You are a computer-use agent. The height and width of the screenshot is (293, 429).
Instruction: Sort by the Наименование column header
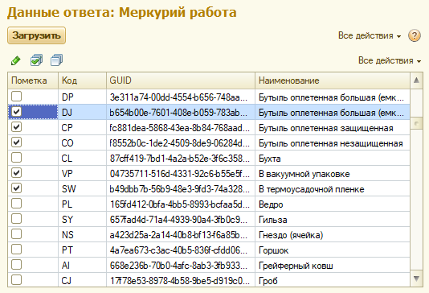(333, 80)
